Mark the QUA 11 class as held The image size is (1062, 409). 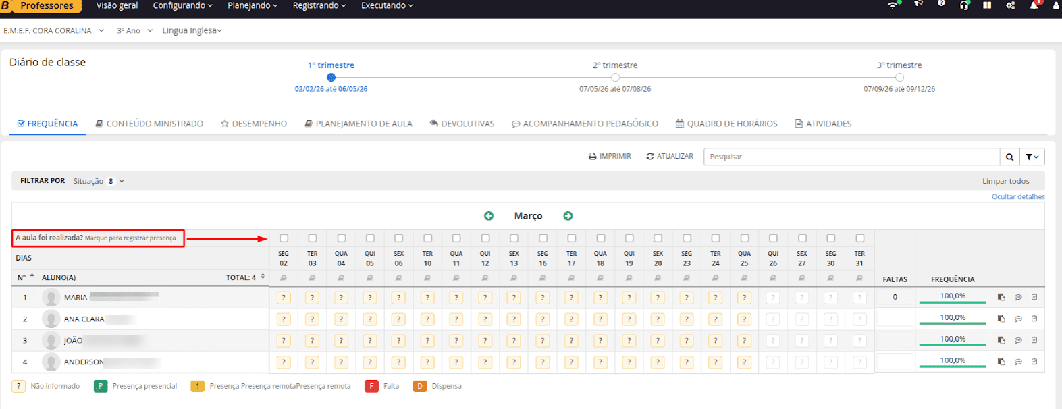[x=456, y=238]
